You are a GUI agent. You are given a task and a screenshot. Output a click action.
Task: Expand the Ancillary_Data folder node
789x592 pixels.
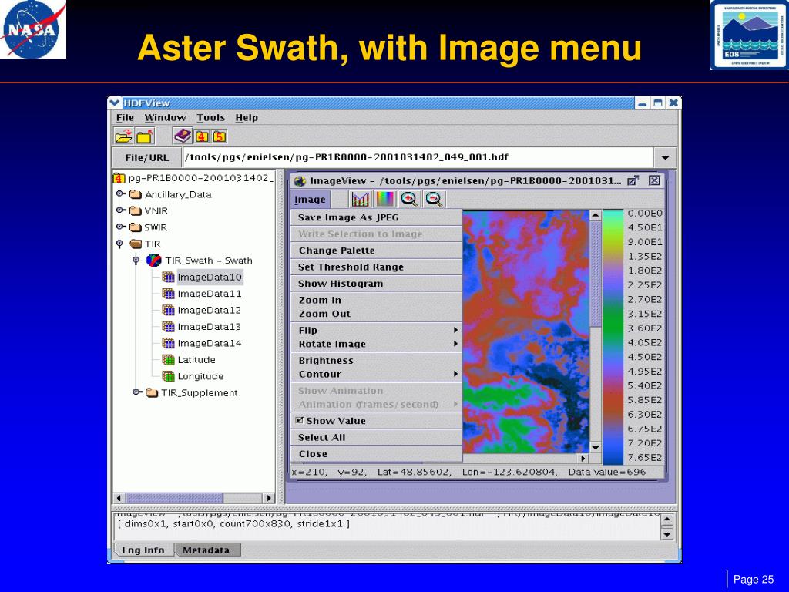tap(120, 193)
